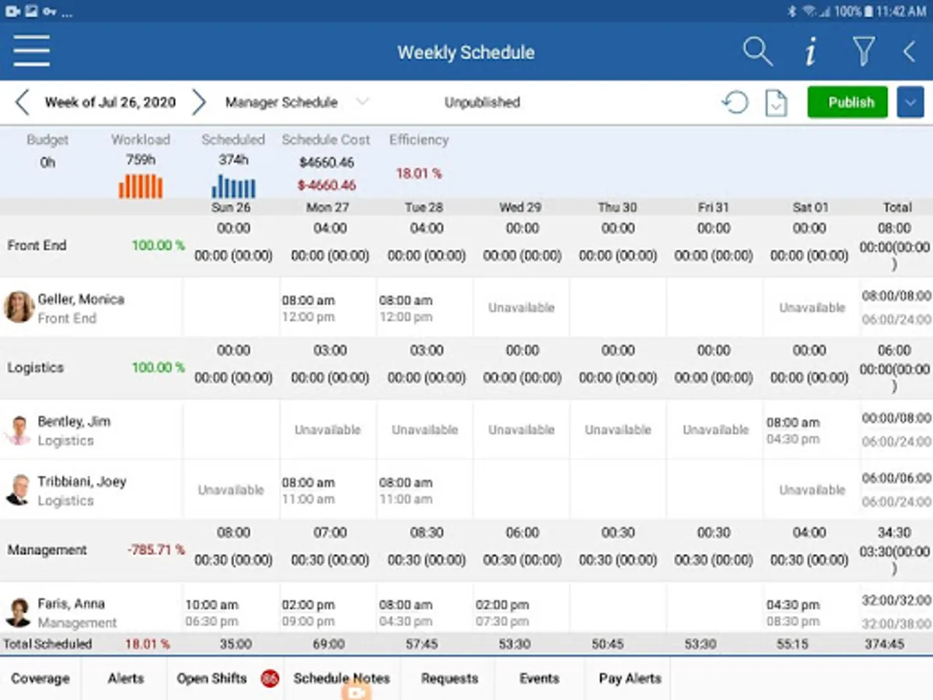
Task: Publish the schedule
Action: tap(847, 102)
